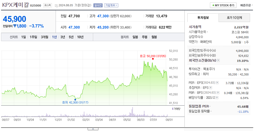Click the calendar icon before 2024.08.05

pos(56,6)
